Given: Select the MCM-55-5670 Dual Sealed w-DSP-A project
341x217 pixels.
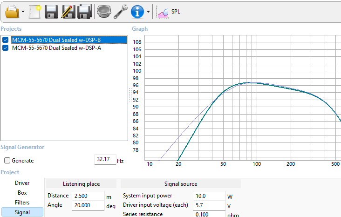Looking at the screenshot, I should tap(56, 48).
